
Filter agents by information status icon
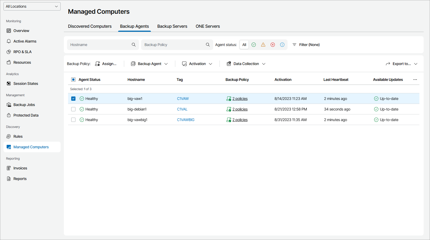click(282, 45)
